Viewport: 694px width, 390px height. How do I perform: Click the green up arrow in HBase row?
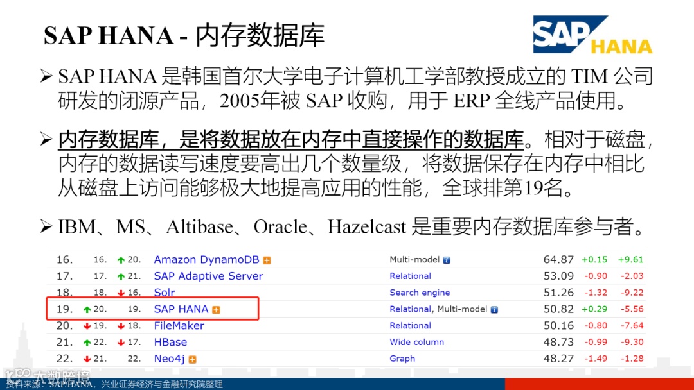[x=87, y=343]
